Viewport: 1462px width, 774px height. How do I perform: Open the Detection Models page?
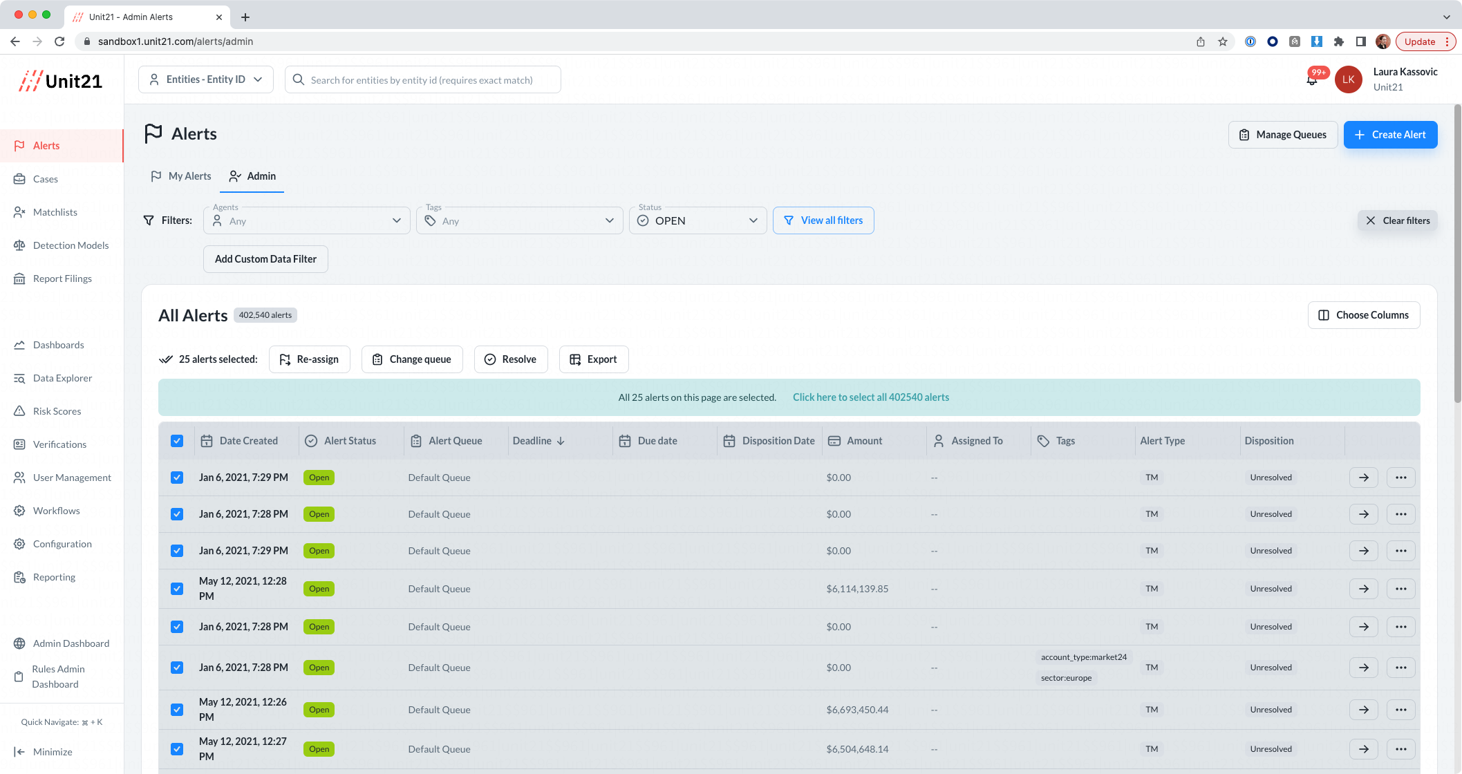(x=71, y=245)
